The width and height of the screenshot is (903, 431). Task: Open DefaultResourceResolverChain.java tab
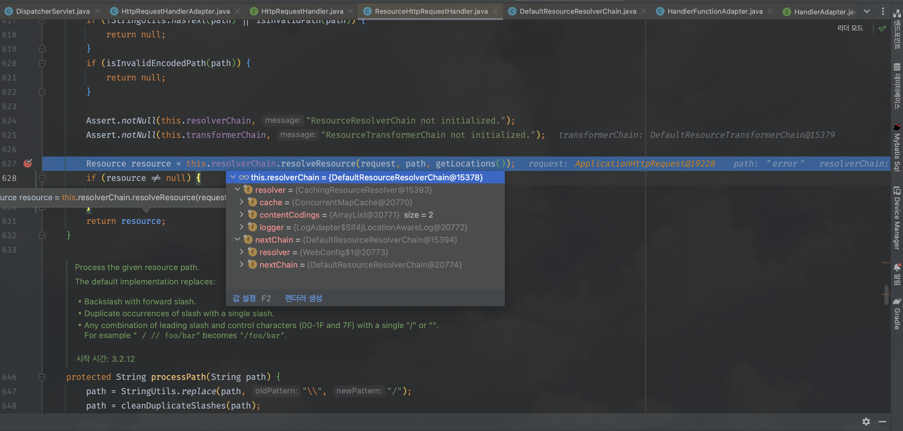(x=578, y=11)
